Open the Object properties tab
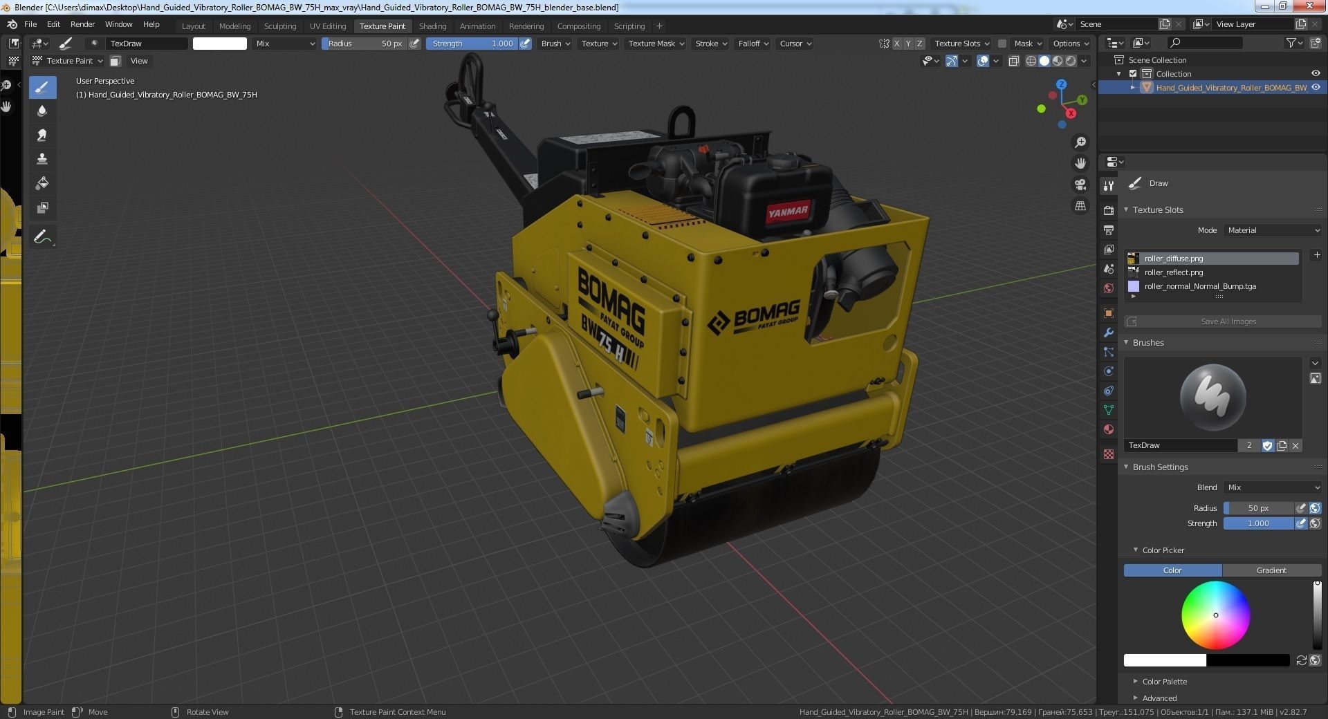Screen dimensions: 1328x719 [x=1109, y=313]
